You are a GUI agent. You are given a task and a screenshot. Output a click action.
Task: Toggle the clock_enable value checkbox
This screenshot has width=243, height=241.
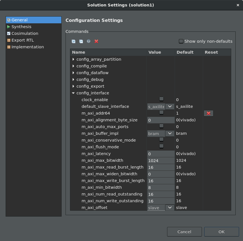pyautogui.click(x=161, y=99)
